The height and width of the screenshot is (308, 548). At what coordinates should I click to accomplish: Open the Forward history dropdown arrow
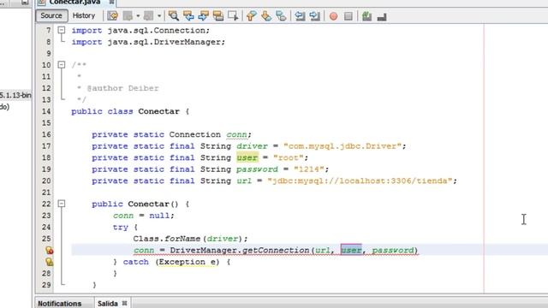coord(159,16)
